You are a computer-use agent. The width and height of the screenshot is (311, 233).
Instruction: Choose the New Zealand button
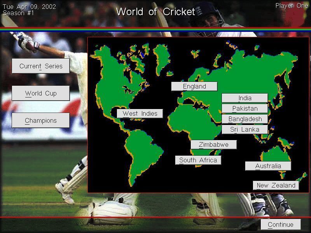[x=276, y=186]
